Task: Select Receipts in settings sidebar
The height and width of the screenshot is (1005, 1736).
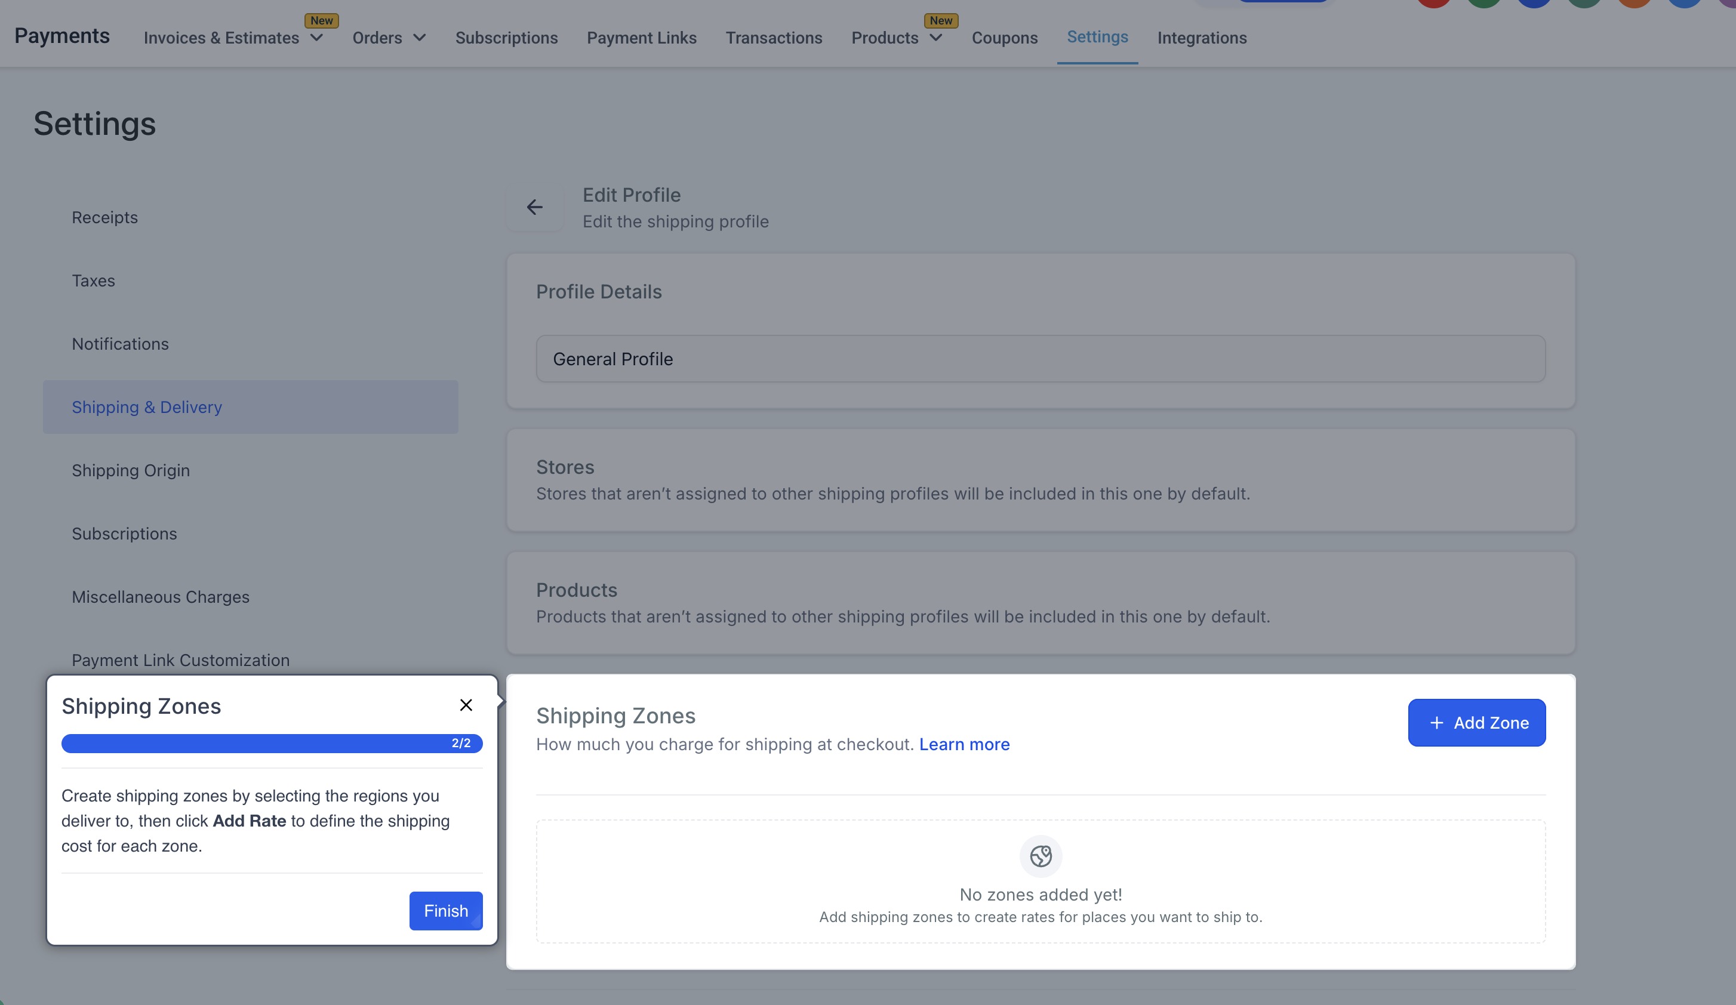Action: coord(104,218)
